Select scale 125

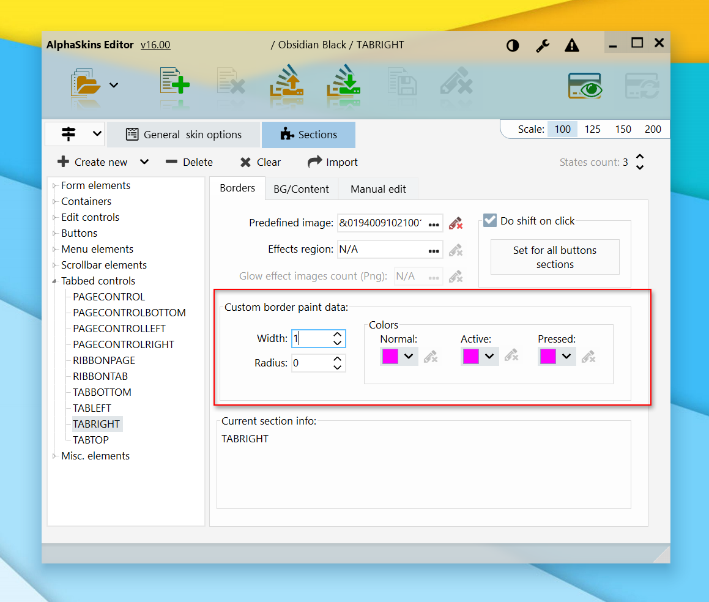[x=592, y=129]
